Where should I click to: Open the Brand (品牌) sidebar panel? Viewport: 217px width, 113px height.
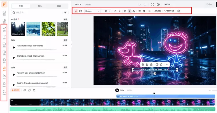[4, 93]
